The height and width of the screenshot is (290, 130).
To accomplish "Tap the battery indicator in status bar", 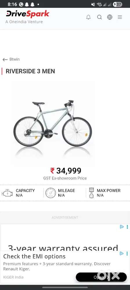I will point(118,4).
